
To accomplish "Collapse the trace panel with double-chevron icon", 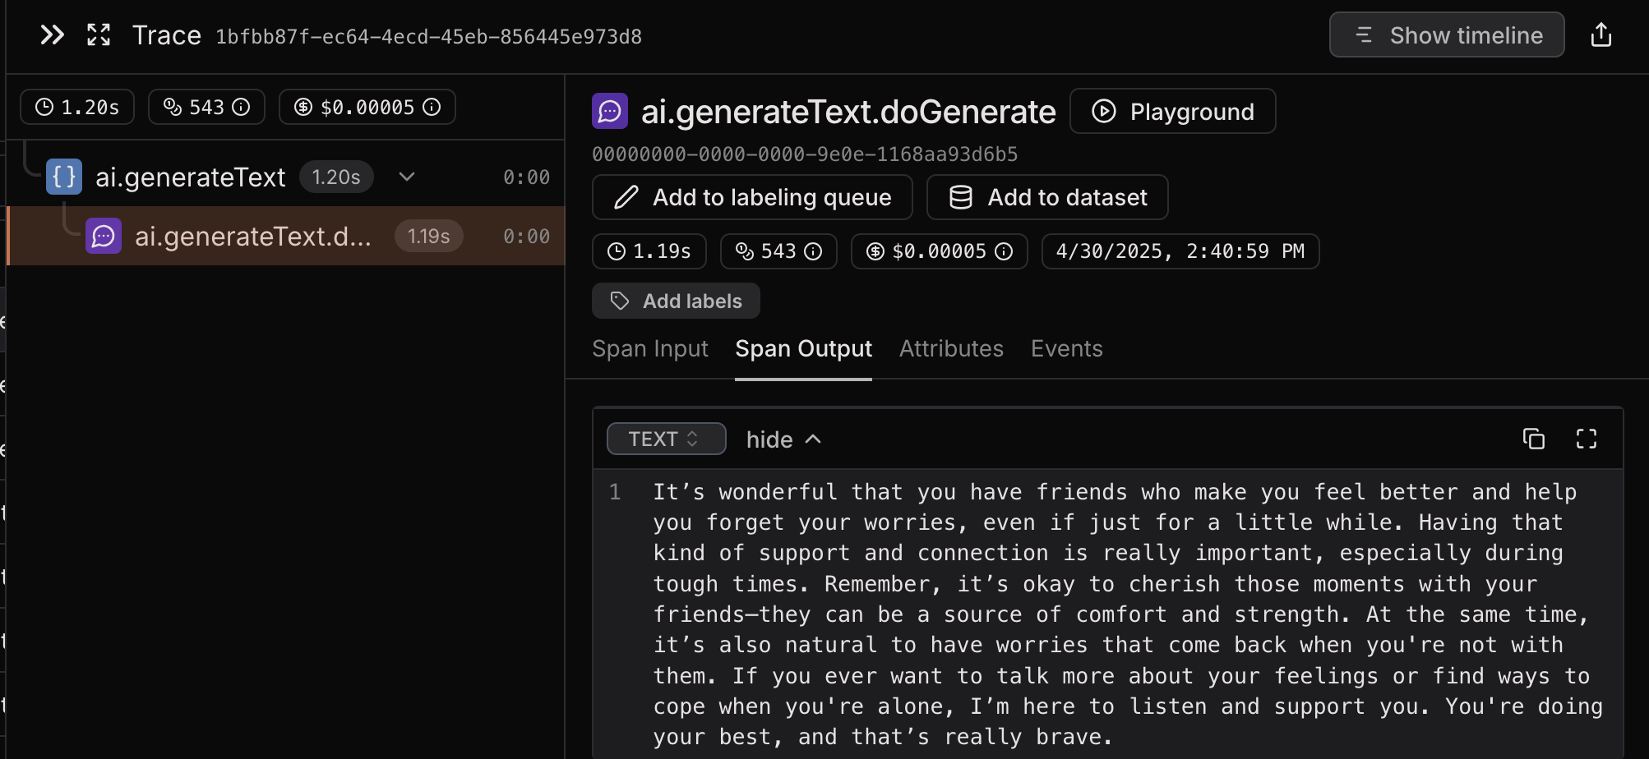I will pos(52,35).
